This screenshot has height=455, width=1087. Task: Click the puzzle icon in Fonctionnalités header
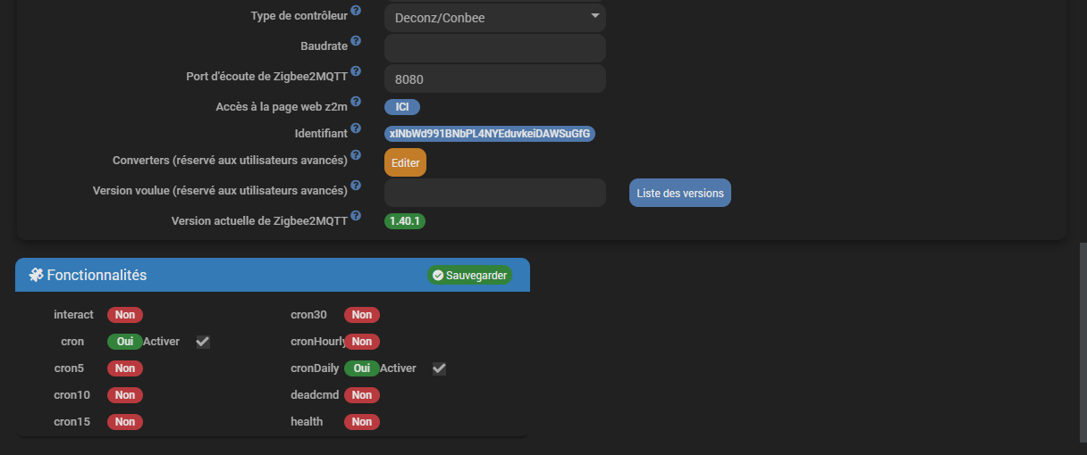pyautogui.click(x=37, y=275)
